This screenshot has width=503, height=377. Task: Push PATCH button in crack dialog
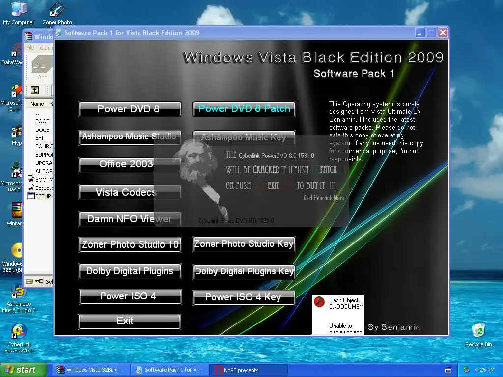coord(328,169)
